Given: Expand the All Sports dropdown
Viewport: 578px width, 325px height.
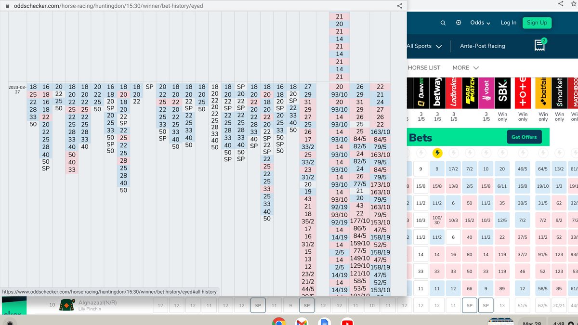Looking at the screenshot, I should pos(424,46).
